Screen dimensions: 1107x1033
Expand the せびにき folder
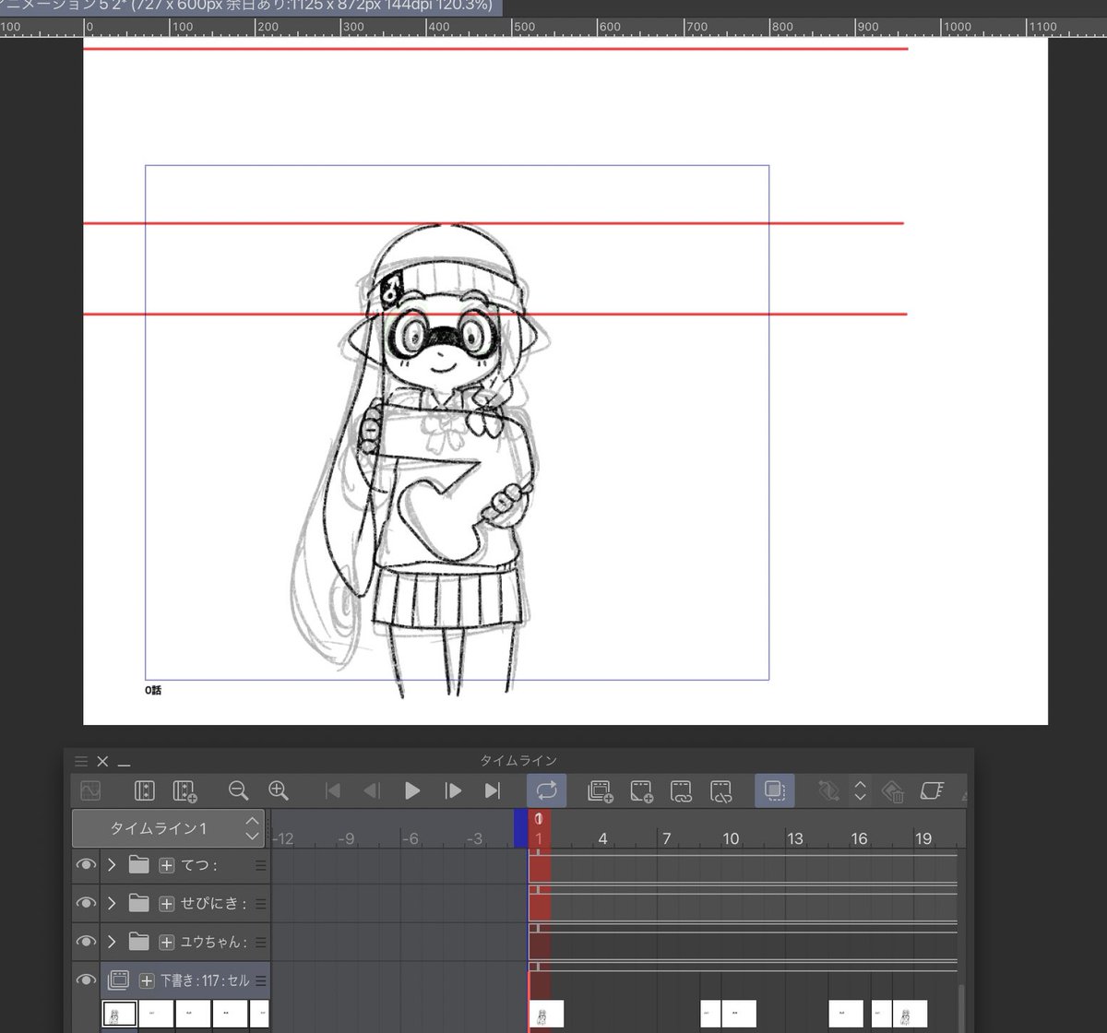pyautogui.click(x=113, y=903)
